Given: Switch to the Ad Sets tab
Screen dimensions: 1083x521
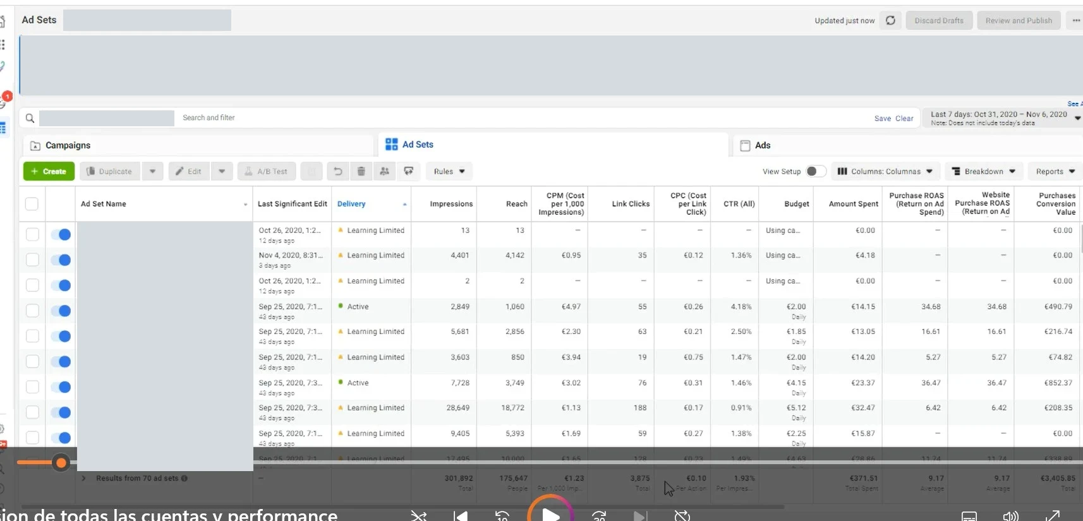Looking at the screenshot, I should [553, 145].
